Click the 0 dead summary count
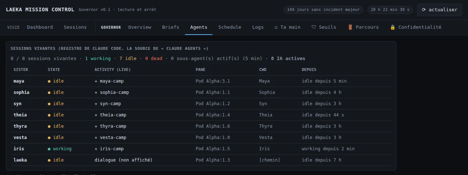468x175 pixels. 154,59
